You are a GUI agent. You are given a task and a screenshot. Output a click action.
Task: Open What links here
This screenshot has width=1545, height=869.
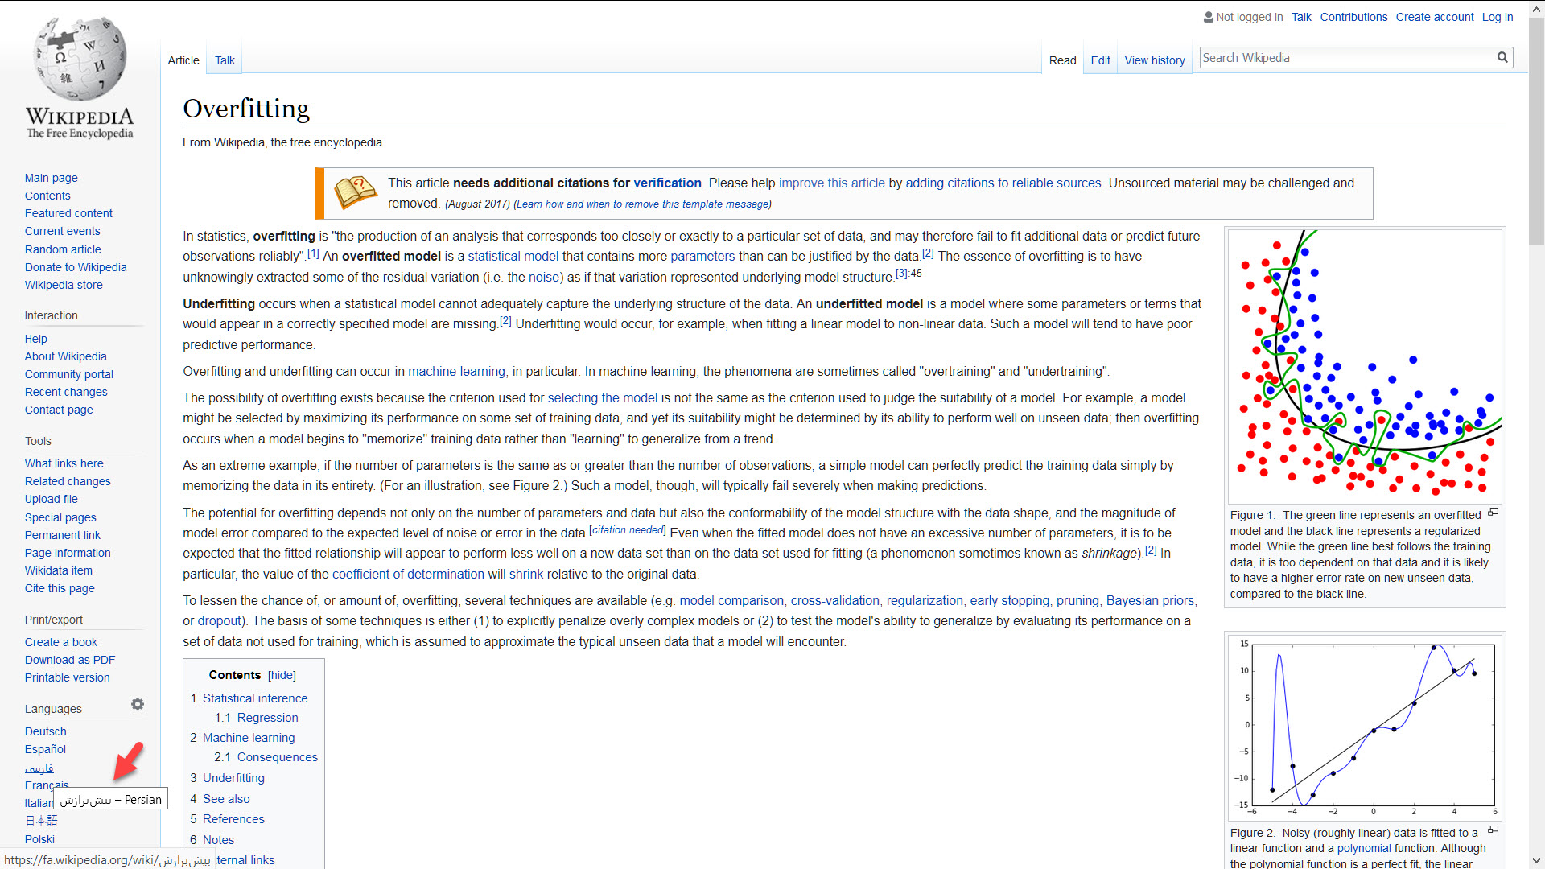pos(64,463)
